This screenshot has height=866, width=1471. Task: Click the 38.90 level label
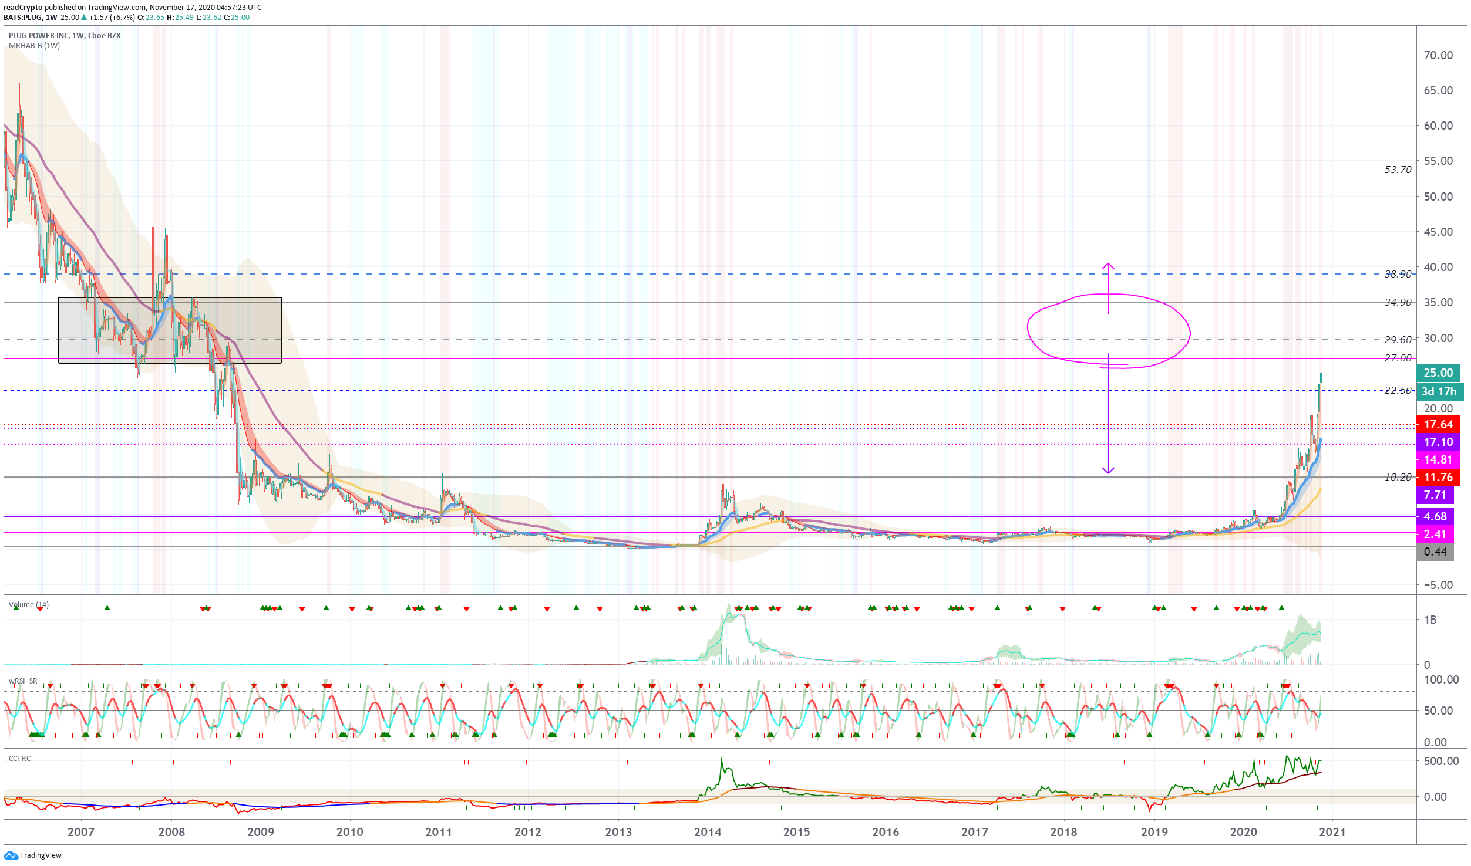click(1398, 275)
